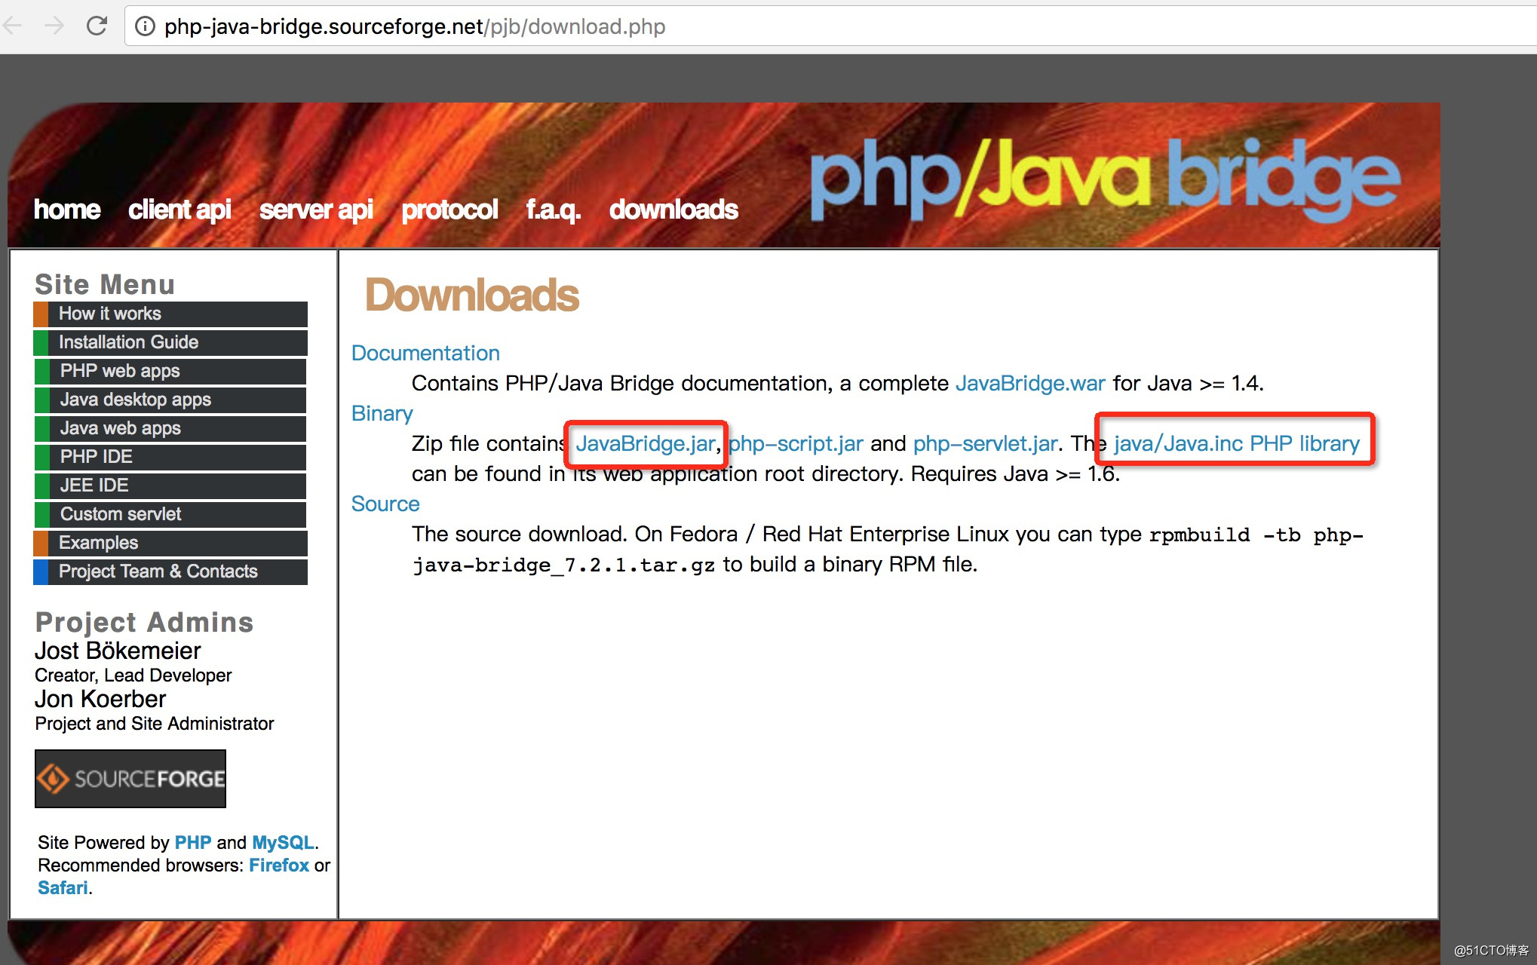Image resolution: width=1537 pixels, height=965 pixels.
Task: Click the name Jon Koerber
Action: tap(100, 698)
